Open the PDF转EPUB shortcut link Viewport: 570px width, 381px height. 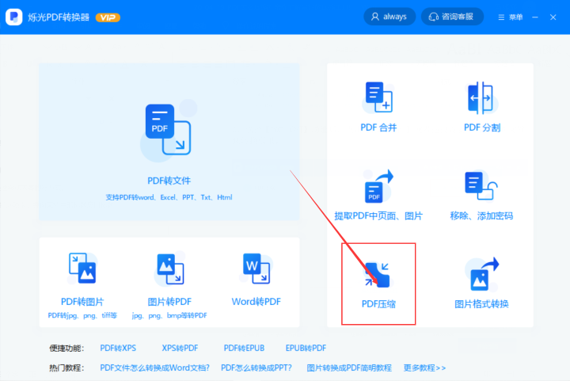[244, 348]
